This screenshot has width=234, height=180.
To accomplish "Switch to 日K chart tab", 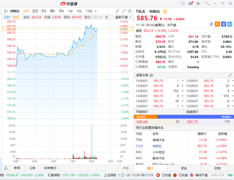I will point(44,11).
